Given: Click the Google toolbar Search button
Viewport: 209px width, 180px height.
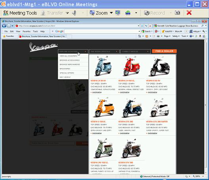Looking at the screenshot, I should [x=147, y=31].
